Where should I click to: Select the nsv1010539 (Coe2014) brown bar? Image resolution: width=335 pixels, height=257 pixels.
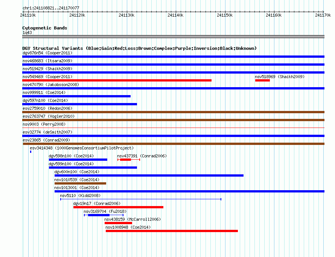point(80,183)
